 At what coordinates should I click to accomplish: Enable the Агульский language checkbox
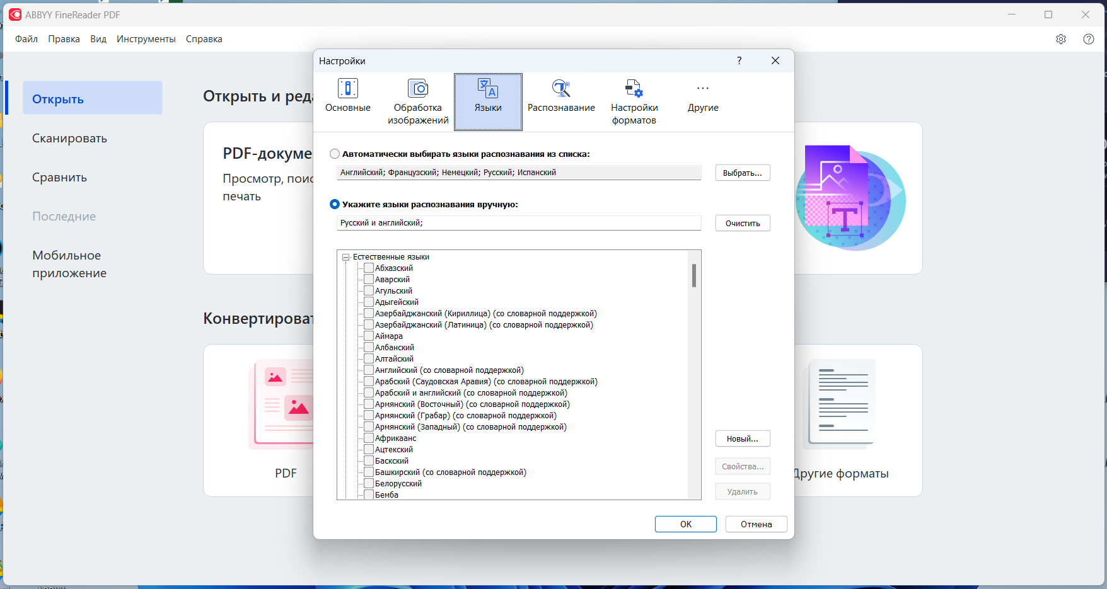[x=369, y=291]
